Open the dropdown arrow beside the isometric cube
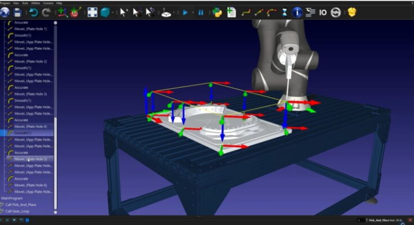Screen dimensions: 414x225 112,13
